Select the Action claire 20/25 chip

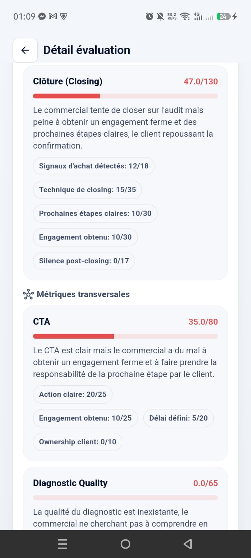tap(73, 394)
